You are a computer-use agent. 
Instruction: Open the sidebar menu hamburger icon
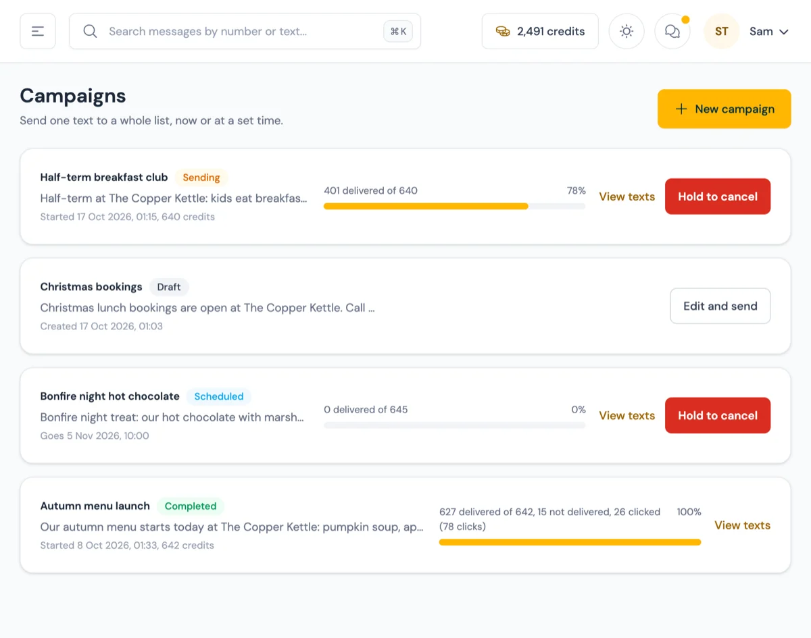pyautogui.click(x=38, y=31)
